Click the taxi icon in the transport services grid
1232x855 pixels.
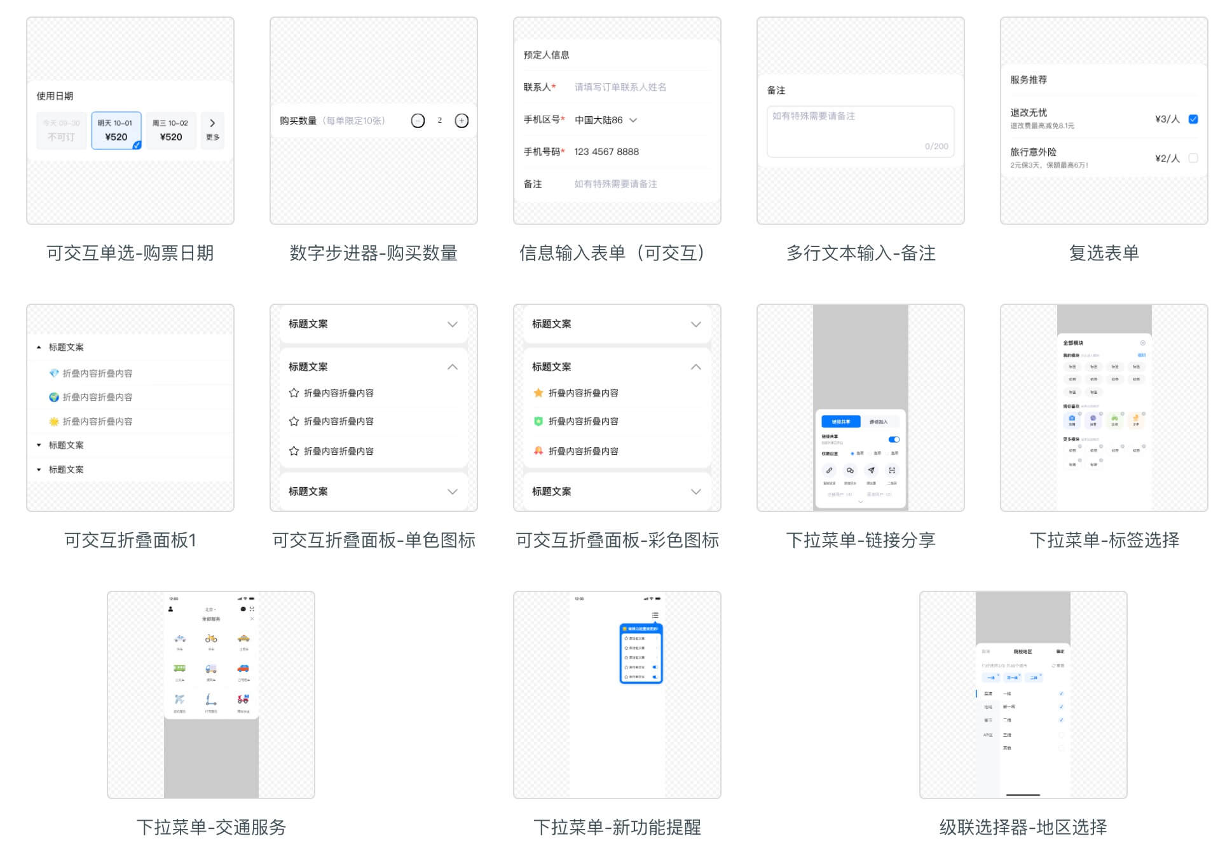pyautogui.click(x=244, y=639)
